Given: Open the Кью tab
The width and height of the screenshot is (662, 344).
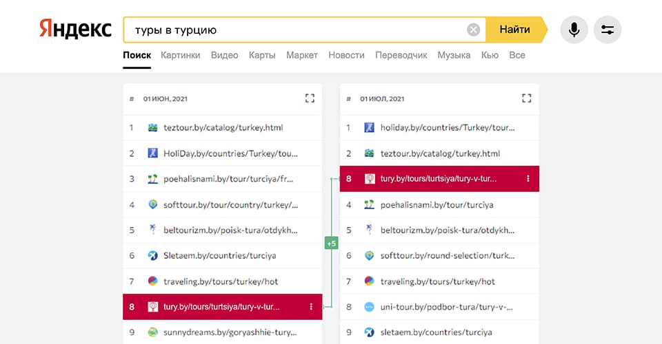Looking at the screenshot, I should coord(490,55).
